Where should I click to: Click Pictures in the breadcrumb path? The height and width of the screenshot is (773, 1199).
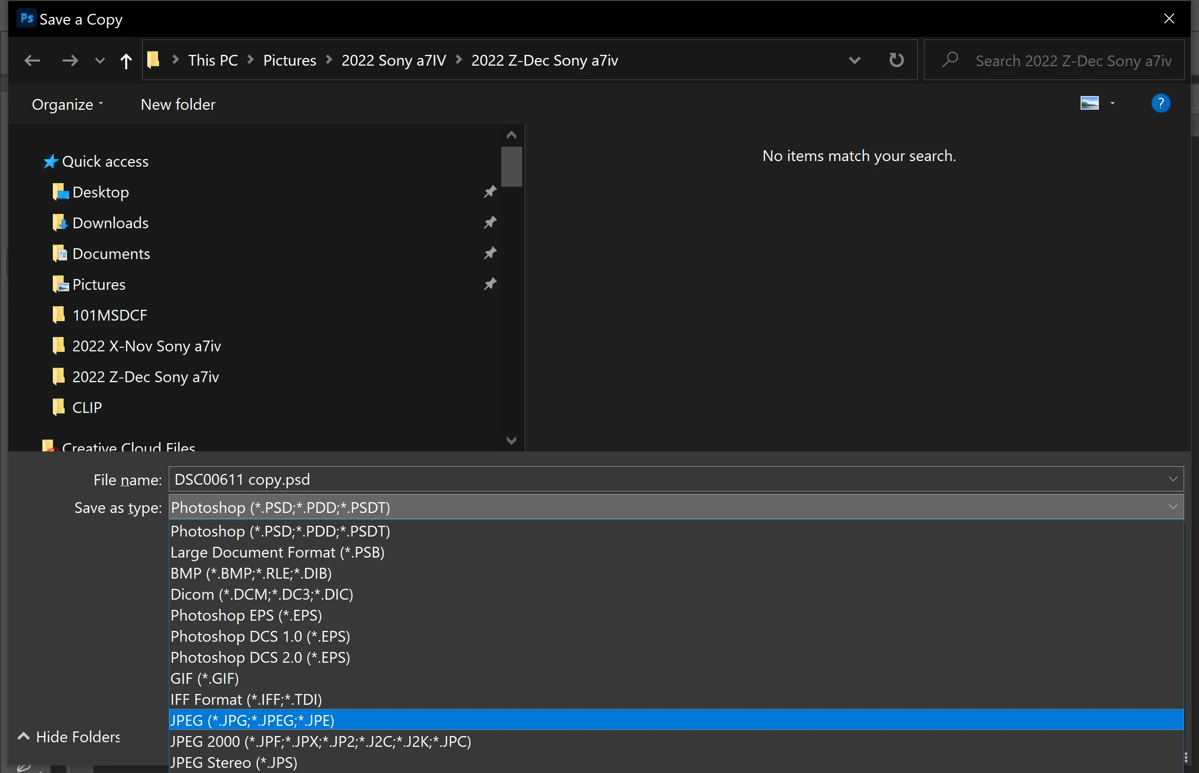click(x=289, y=61)
